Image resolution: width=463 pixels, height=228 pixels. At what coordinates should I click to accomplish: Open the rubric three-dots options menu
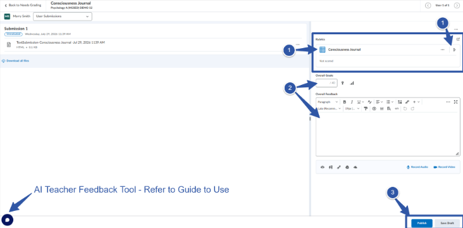pyautogui.click(x=442, y=49)
